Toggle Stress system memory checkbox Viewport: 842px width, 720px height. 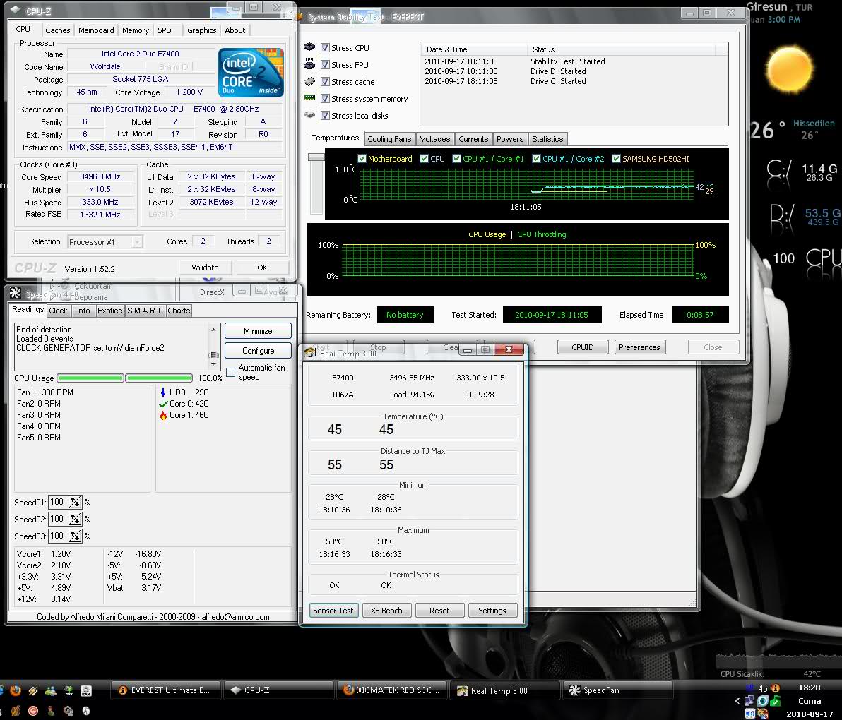[325, 99]
